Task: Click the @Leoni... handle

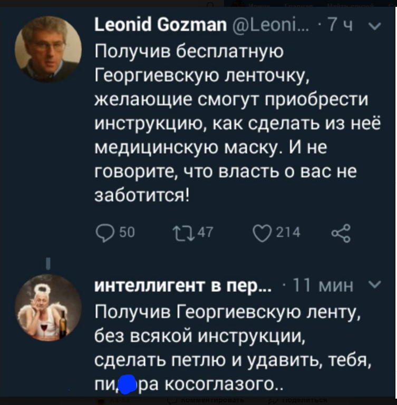Action: (270, 25)
